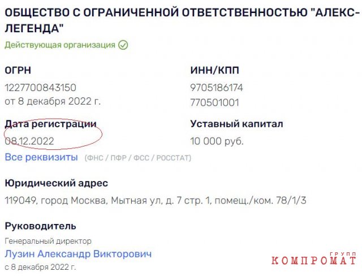Click the ИНН/КПП label
Image resolution: width=362 pixels, height=276 pixels.
(214, 70)
